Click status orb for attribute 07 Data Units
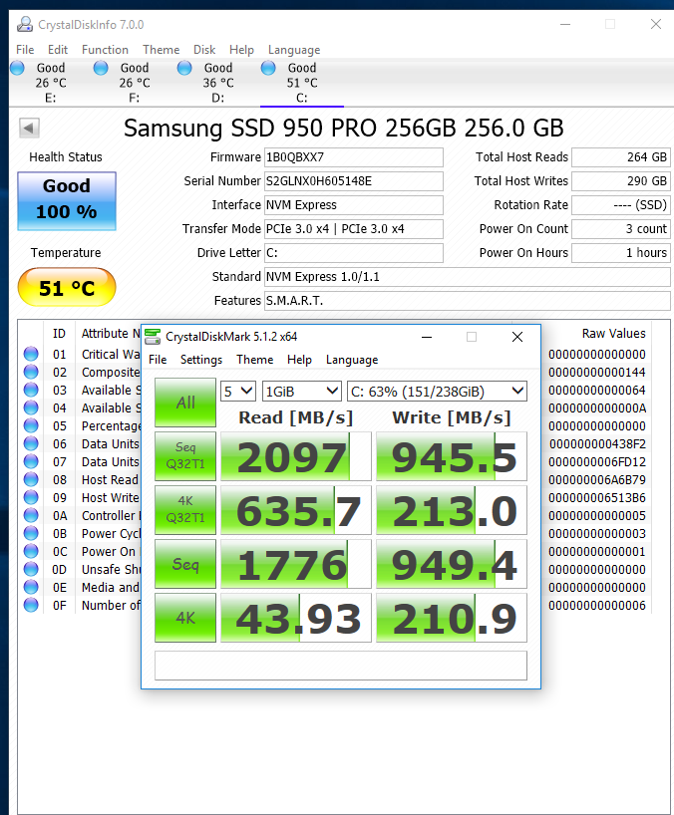 pyautogui.click(x=31, y=461)
